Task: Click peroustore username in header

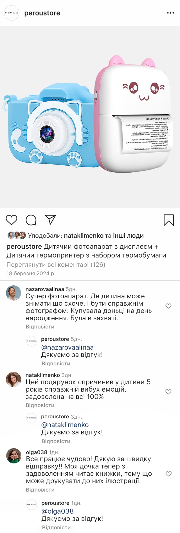Action: click(42, 13)
